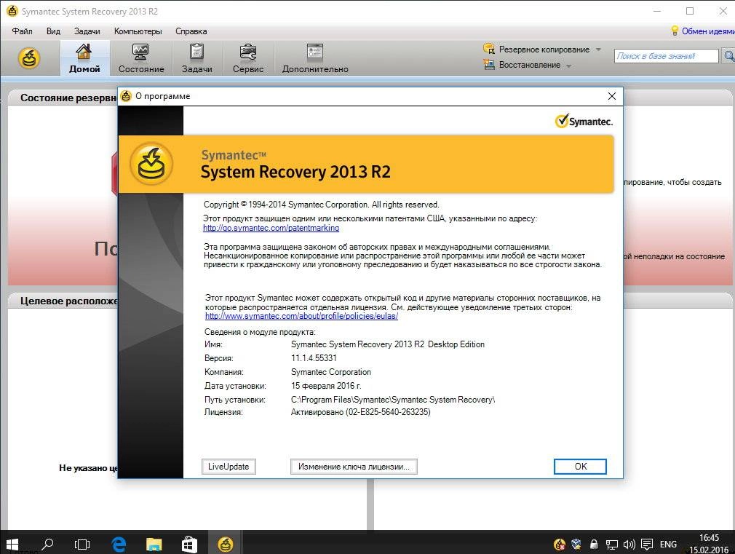Click the license text Активировано (02-E825-5640-263235)
The width and height of the screenshot is (735, 554).
point(360,412)
